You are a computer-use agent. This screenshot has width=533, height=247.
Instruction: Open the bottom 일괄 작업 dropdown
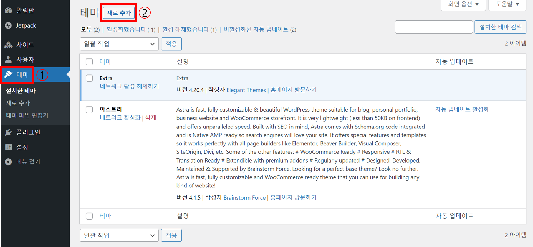click(119, 235)
